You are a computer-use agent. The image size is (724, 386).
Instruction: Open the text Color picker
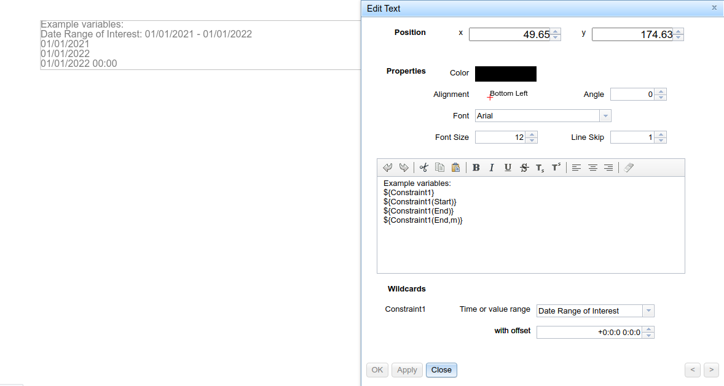[x=505, y=74]
